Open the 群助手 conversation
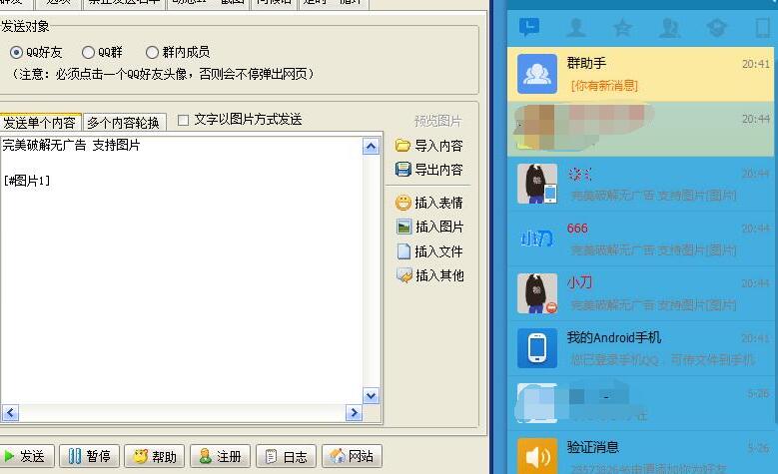The height and width of the screenshot is (474, 778). pyautogui.click(x=640, y=74)
